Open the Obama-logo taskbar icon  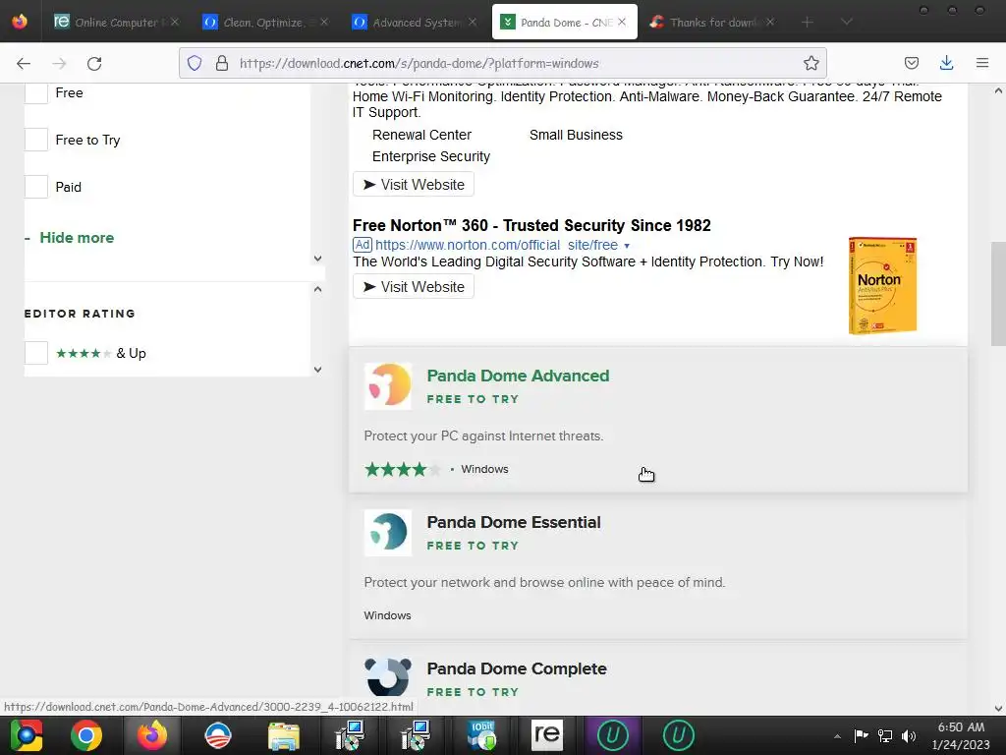217,735
